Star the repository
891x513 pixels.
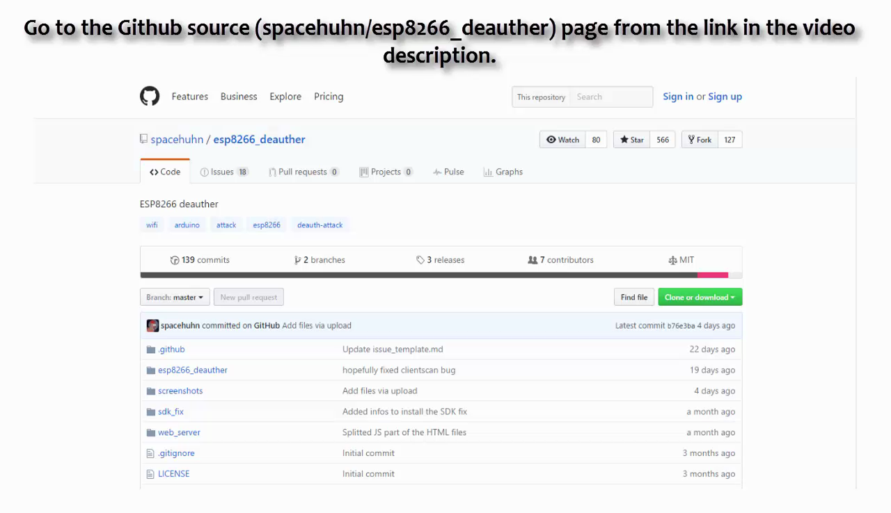point(631,140)
